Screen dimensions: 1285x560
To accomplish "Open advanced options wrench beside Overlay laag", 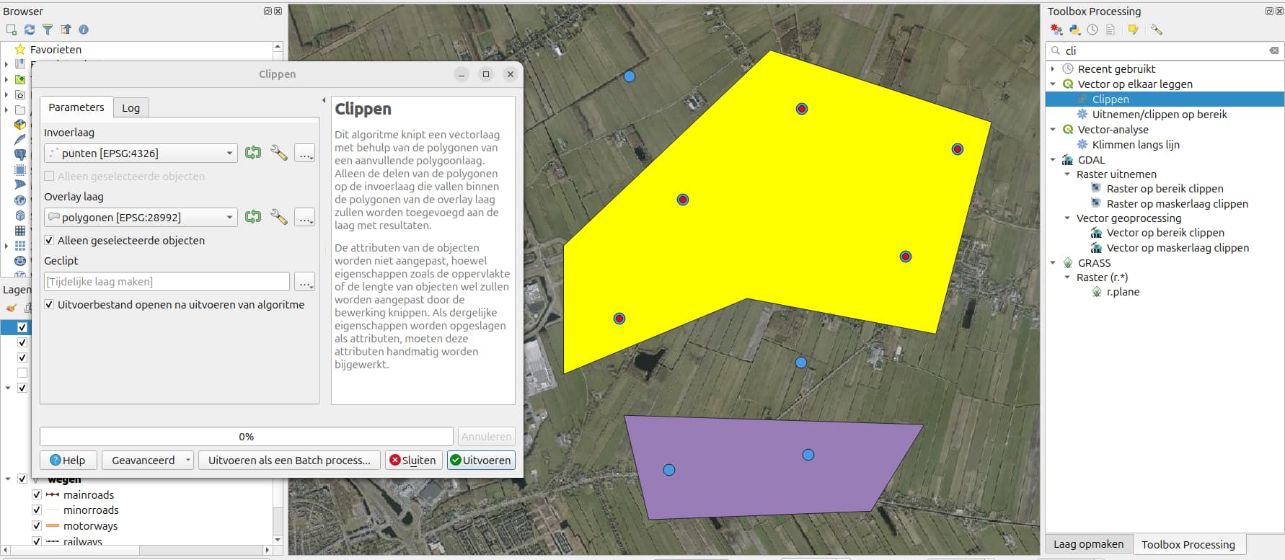I will pyautogui.click(x=278, y=217).
